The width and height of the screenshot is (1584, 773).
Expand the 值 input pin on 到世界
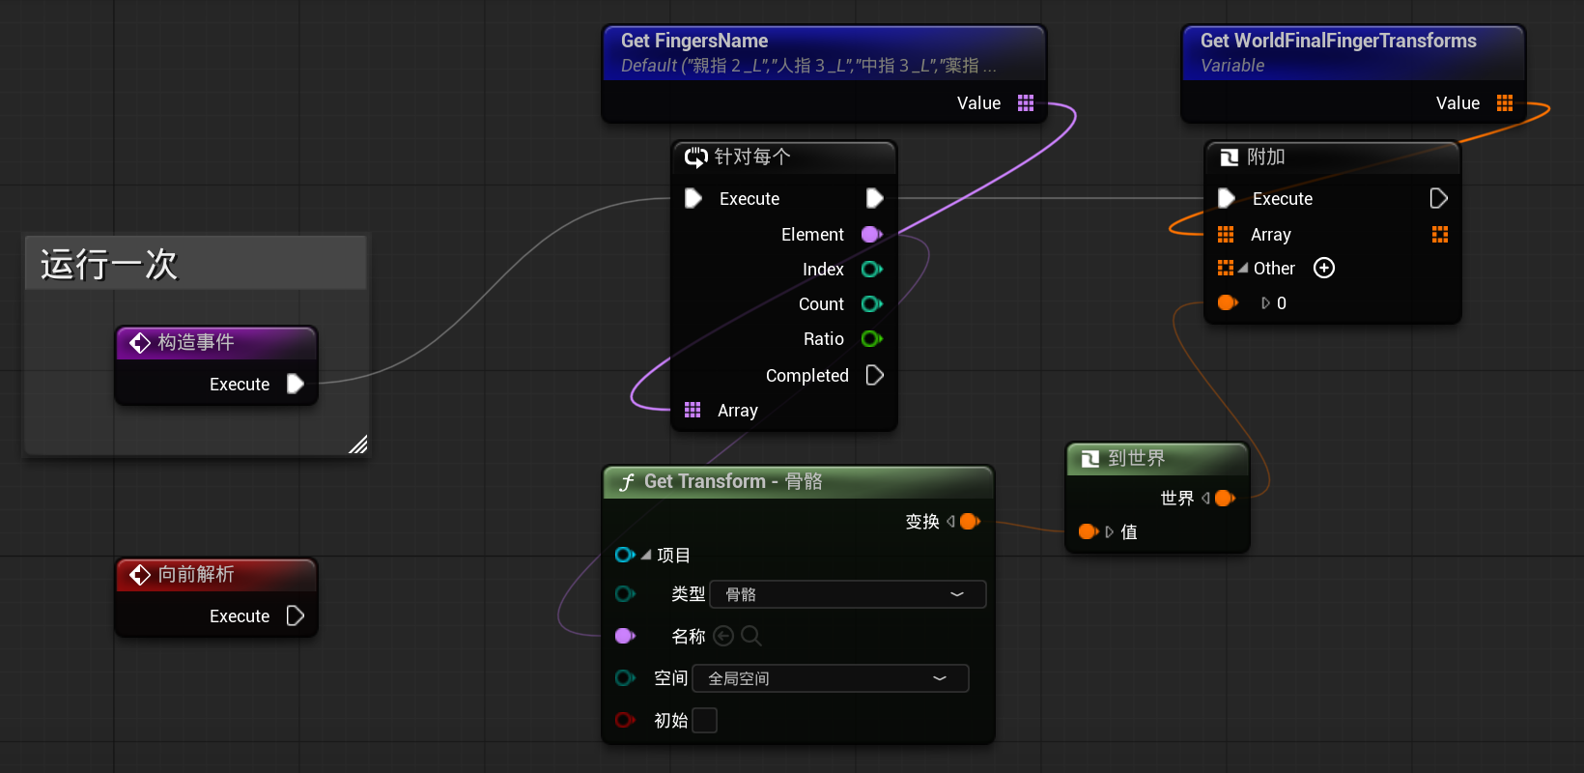(1110, 532)
